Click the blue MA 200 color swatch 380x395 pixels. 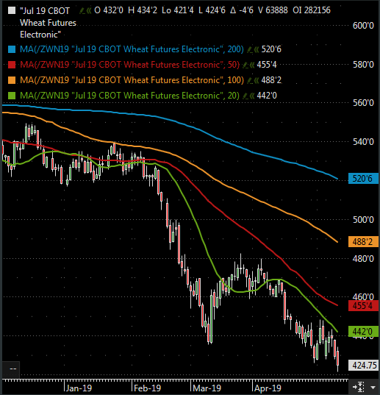[12, 49]
